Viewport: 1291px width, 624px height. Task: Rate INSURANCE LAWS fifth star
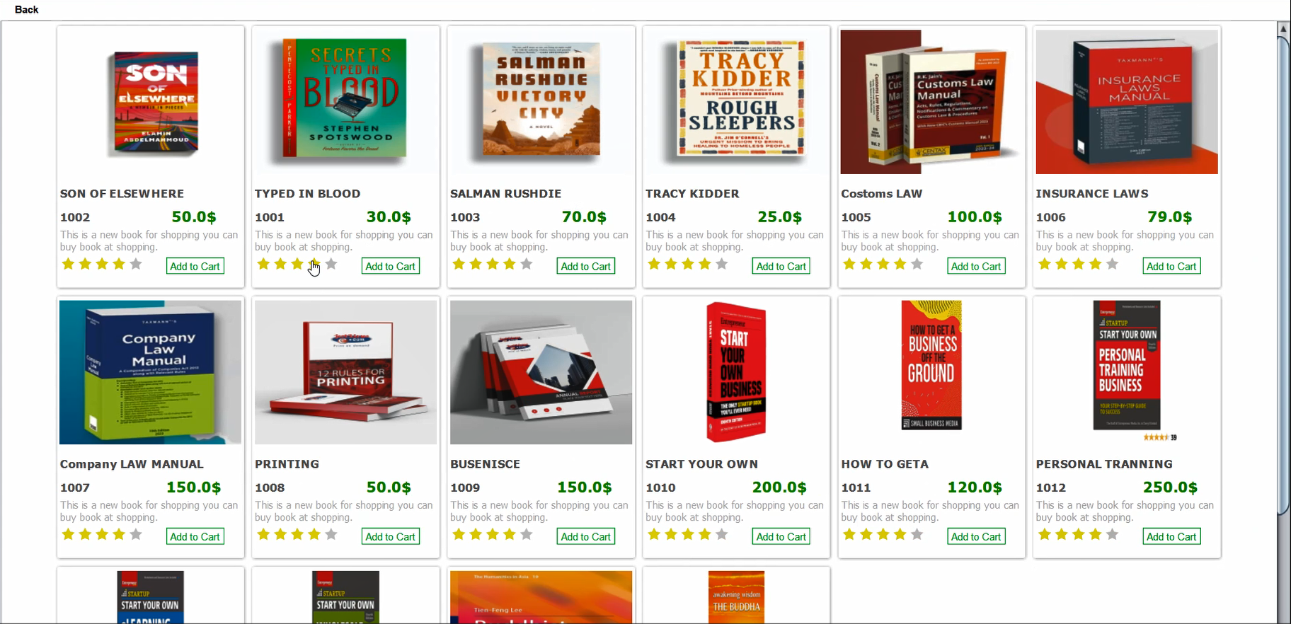(1113, 264)
